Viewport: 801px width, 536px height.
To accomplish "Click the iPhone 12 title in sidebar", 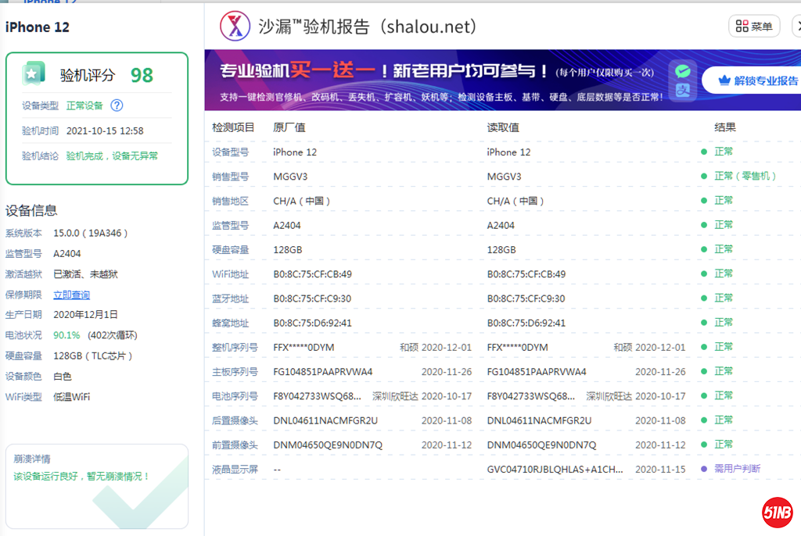I will pyautogui.click(x=38, y=27).
